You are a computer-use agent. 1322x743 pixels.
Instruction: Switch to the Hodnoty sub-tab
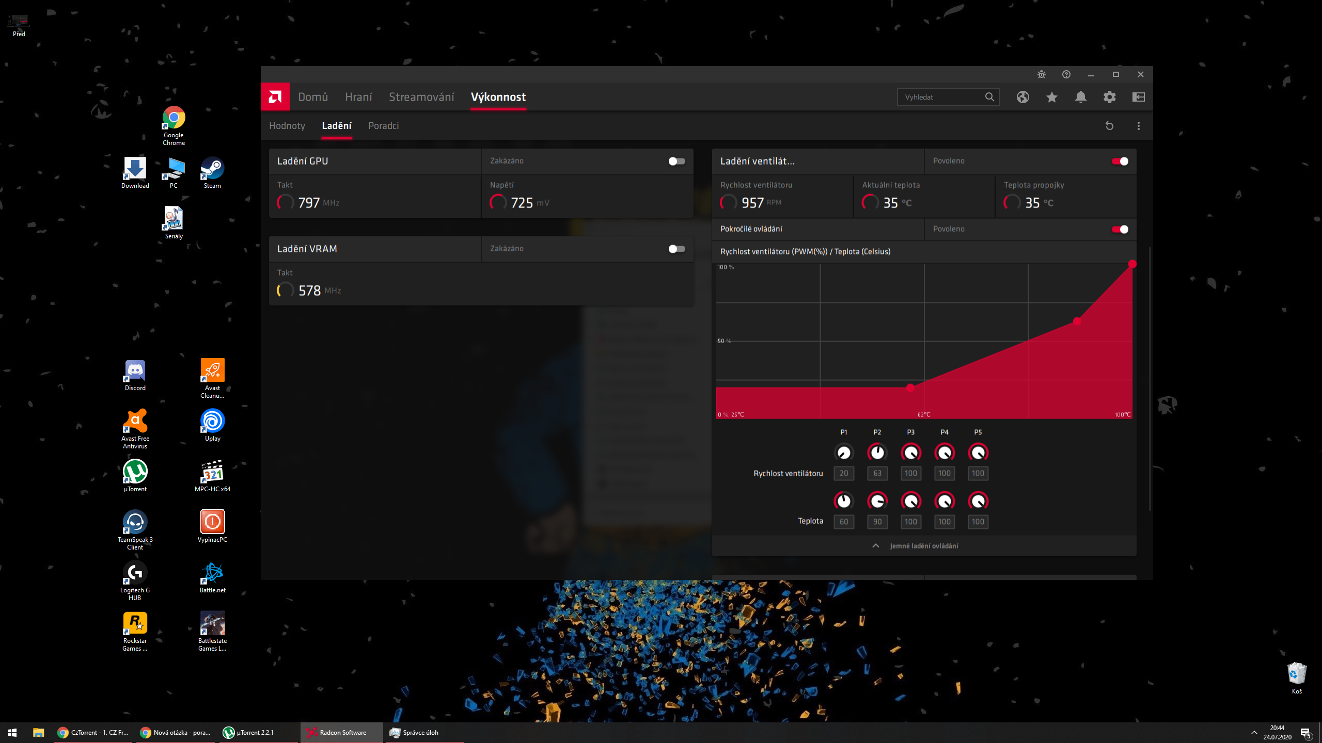coord(287,126)
